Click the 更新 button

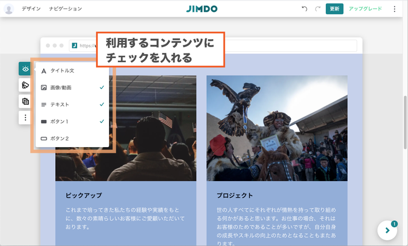[x=334, y=9]
